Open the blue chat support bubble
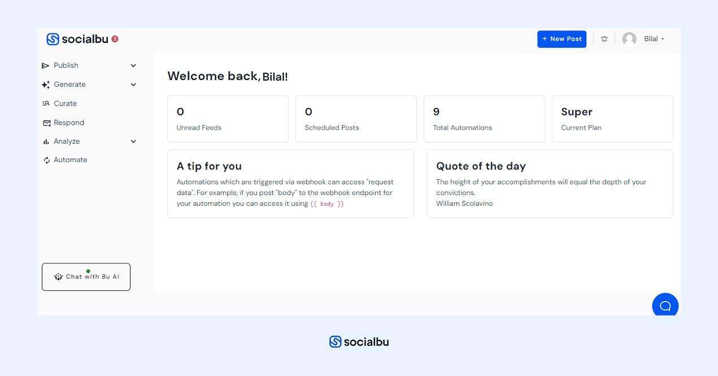Image resolution: width=718 pixels, height=376 pixels. [665, 306]
